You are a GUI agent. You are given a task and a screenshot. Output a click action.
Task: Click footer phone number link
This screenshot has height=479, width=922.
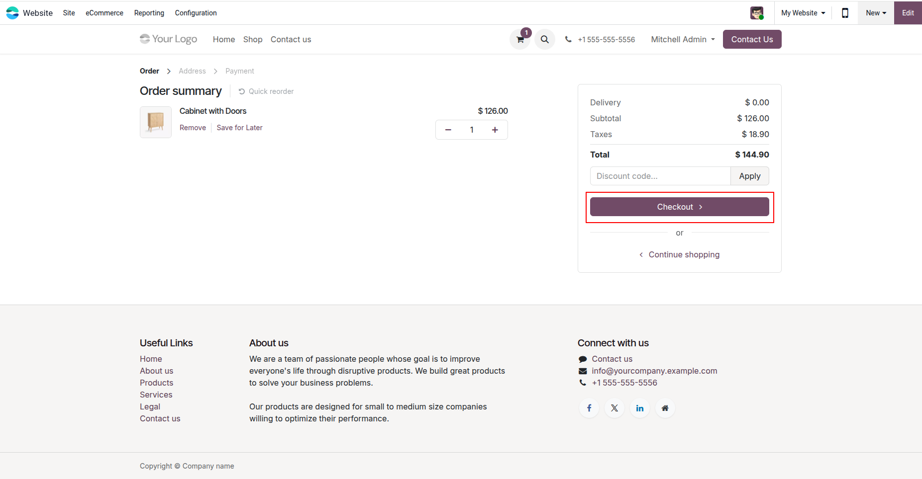click(x=624, y=383)
